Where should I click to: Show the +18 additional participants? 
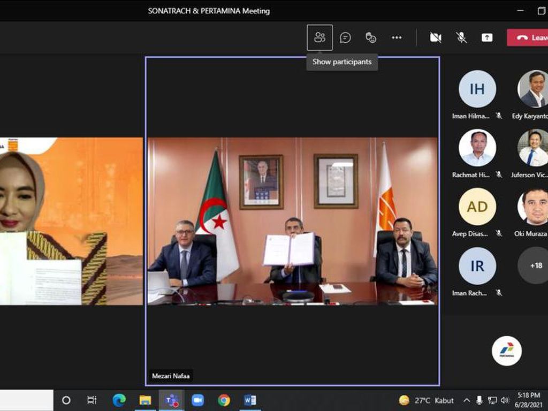[x=532, y=265]
